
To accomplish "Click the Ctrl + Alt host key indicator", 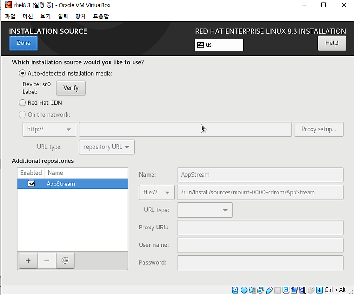I will pyautogui.click(x=335, y=290).
